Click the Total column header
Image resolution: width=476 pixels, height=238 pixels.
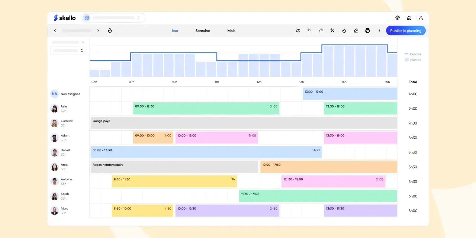(x=413, y=82)
